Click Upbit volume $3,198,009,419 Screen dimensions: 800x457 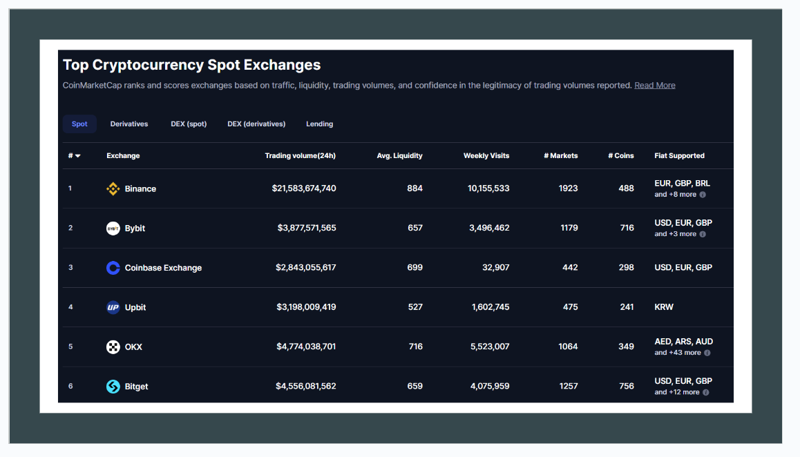[x=306, y=307]
